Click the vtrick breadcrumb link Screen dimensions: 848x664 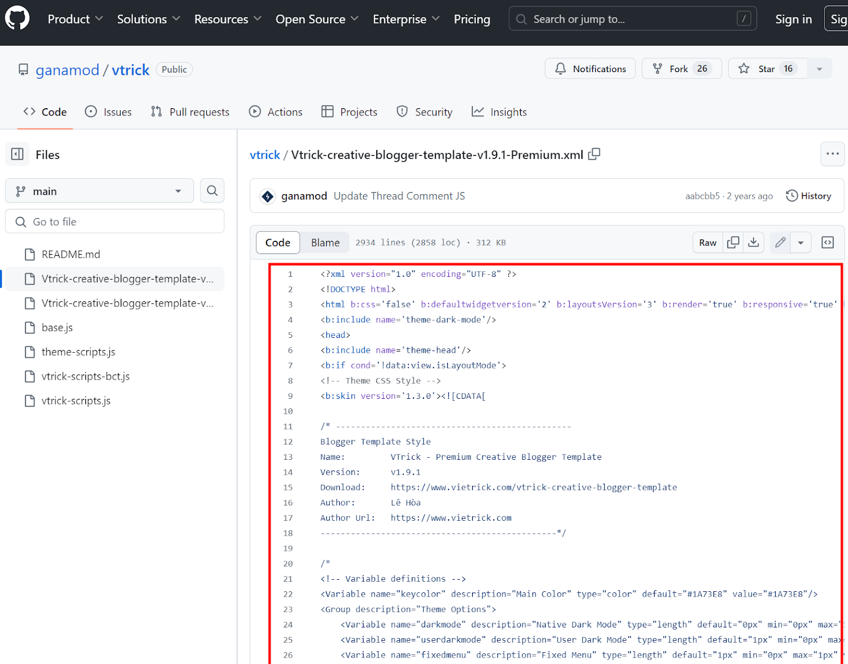coord(264,155)
